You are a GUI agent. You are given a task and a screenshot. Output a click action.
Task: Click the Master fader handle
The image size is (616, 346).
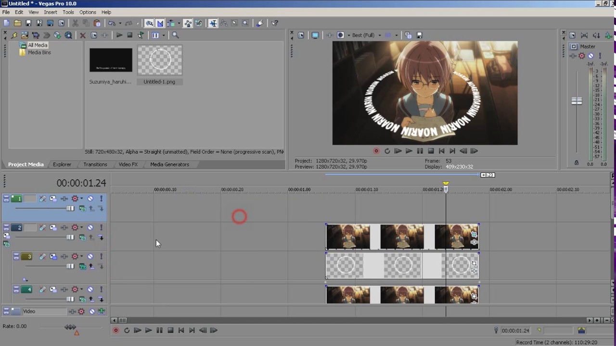pos(577,101)
